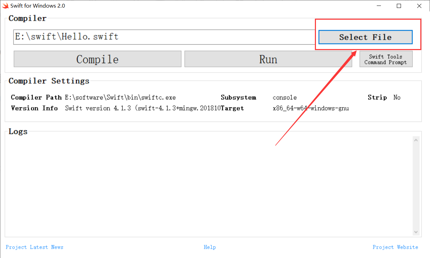The image size is (430, 258).
Task: Click the Swift bird logo in title bar
Action: [x=5, y=6]
